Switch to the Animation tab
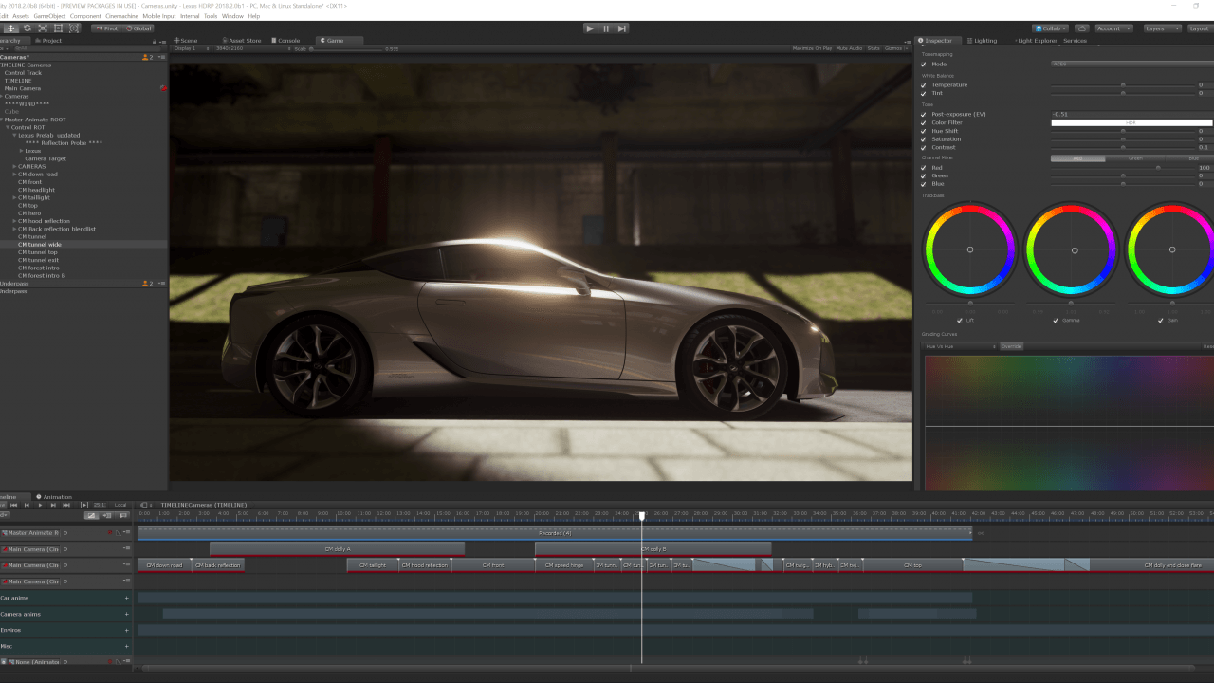1214x683 pixels. point(56,497)
